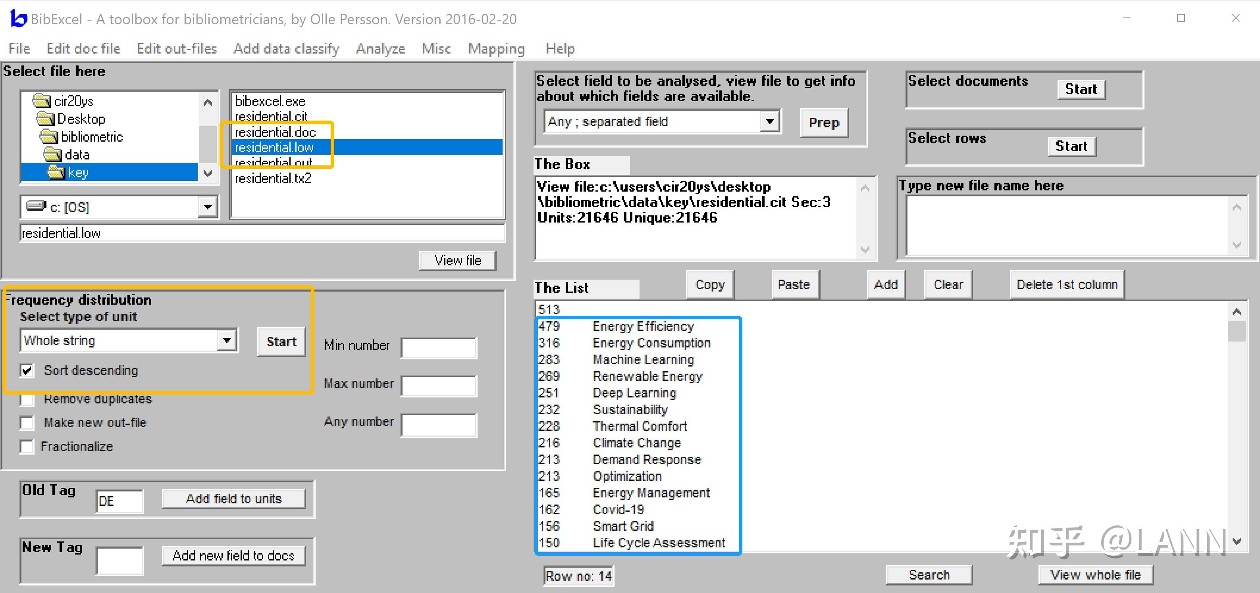
Task: Enable Make new out-file checkbox
Action: click(27, 423)
